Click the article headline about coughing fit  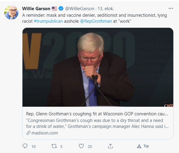pos(97,114)
